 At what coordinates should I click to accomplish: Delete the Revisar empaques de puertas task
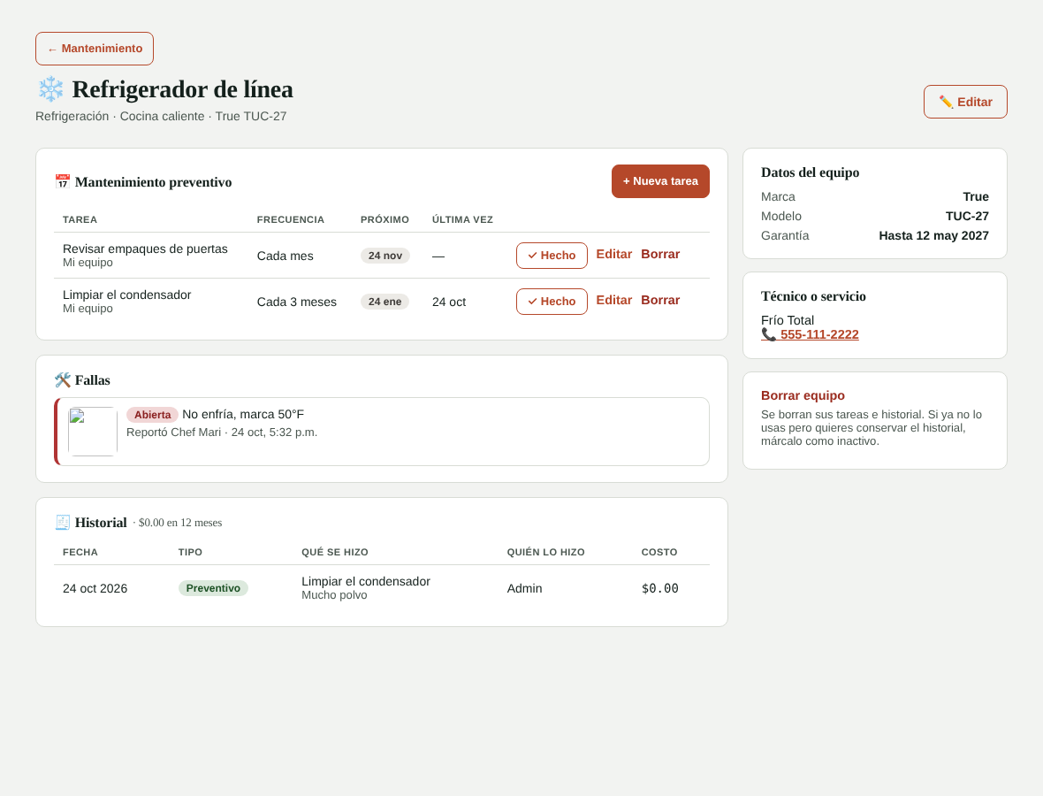tap(660, 254)
